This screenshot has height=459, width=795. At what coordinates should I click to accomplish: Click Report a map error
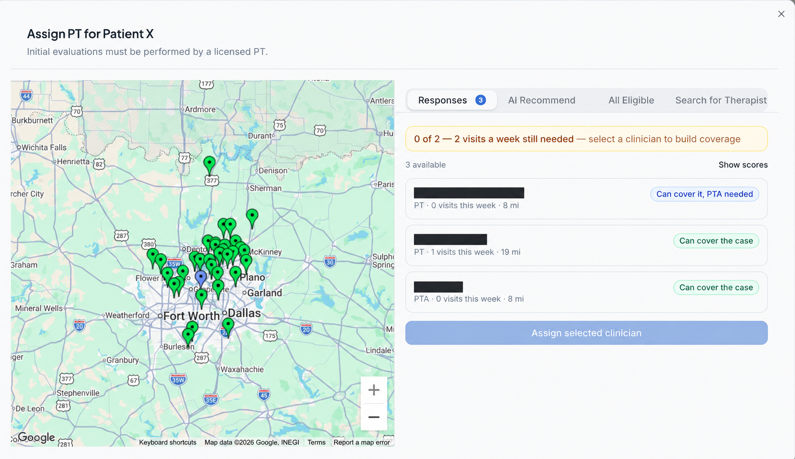pos(362,442)
